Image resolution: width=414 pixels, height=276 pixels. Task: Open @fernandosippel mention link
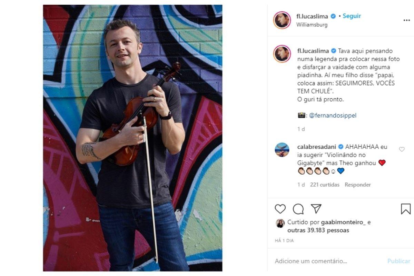point(333,116)
